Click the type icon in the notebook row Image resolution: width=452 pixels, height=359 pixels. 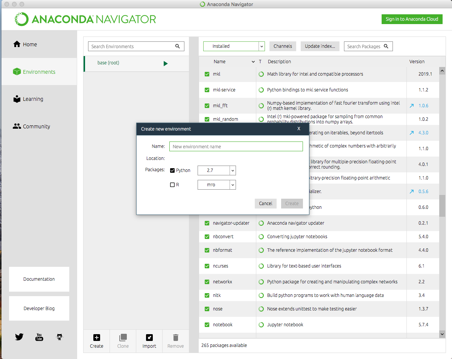pyautogui.click(x=261, y=325)
